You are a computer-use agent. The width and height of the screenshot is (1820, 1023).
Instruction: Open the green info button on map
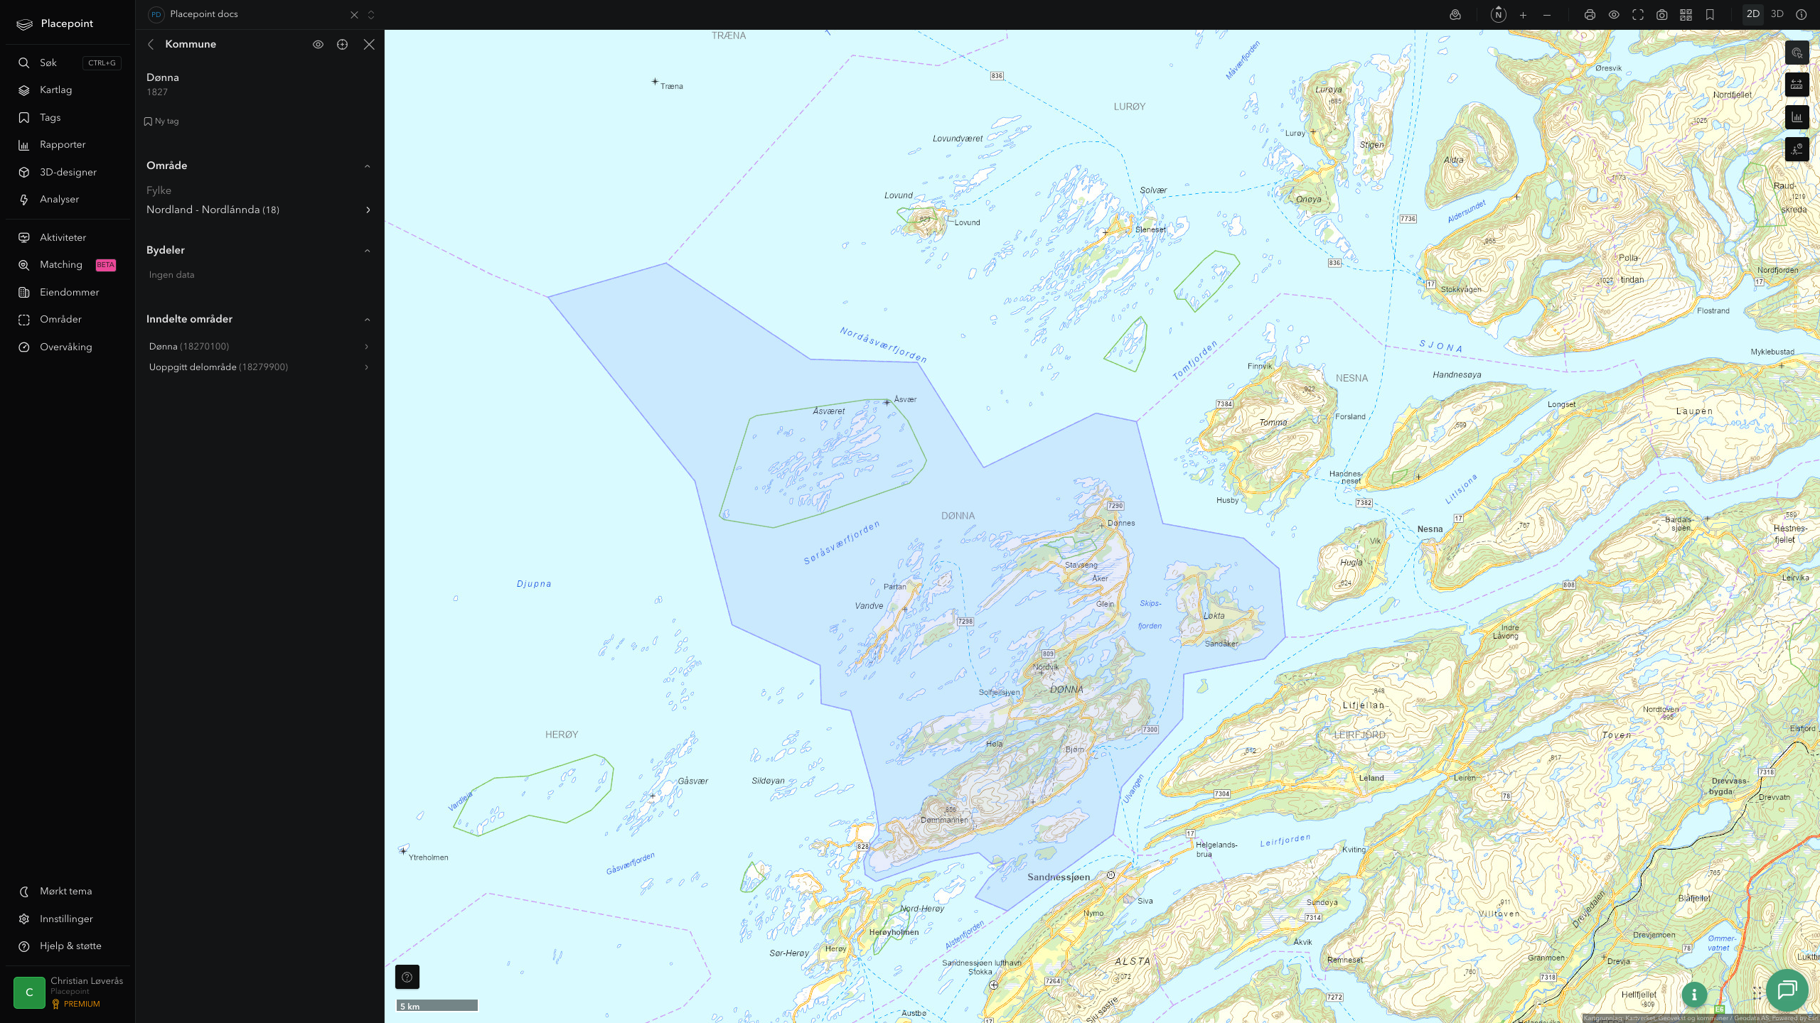click(x=1694, y=995)
